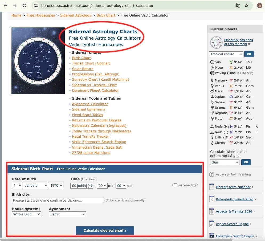Open Vimshottari Dasha link

pyautogui.click(x=88, y=147)
